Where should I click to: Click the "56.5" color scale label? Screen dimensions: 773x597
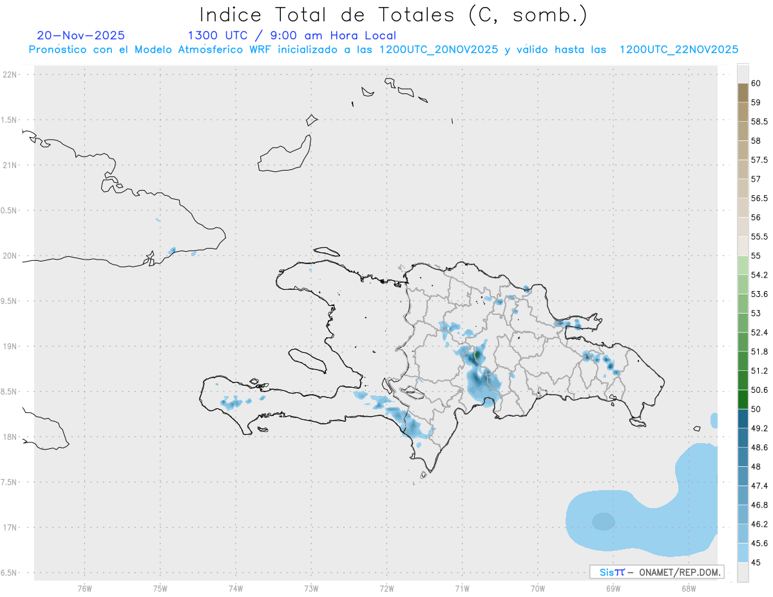(759, 198)
